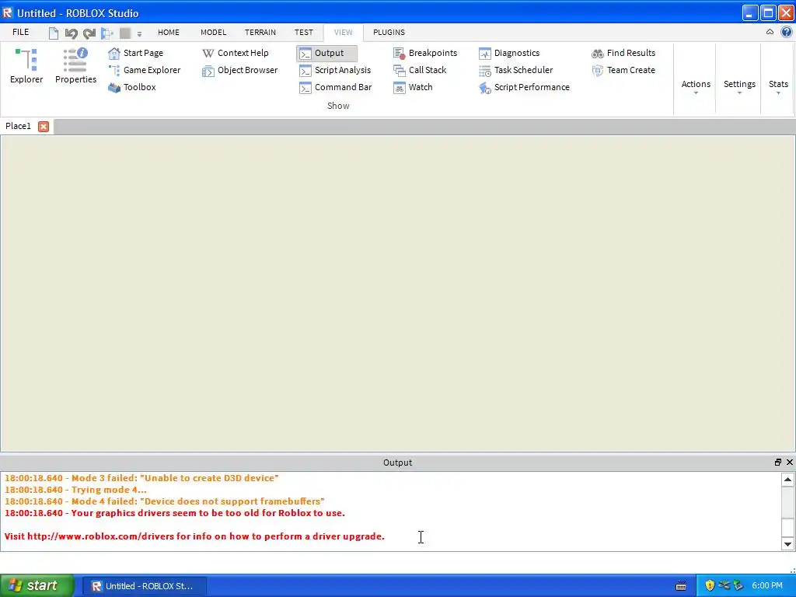Click the graphics drivers too old error line
This screenshot has height=597, width=796.
click(x=175, y=513)
